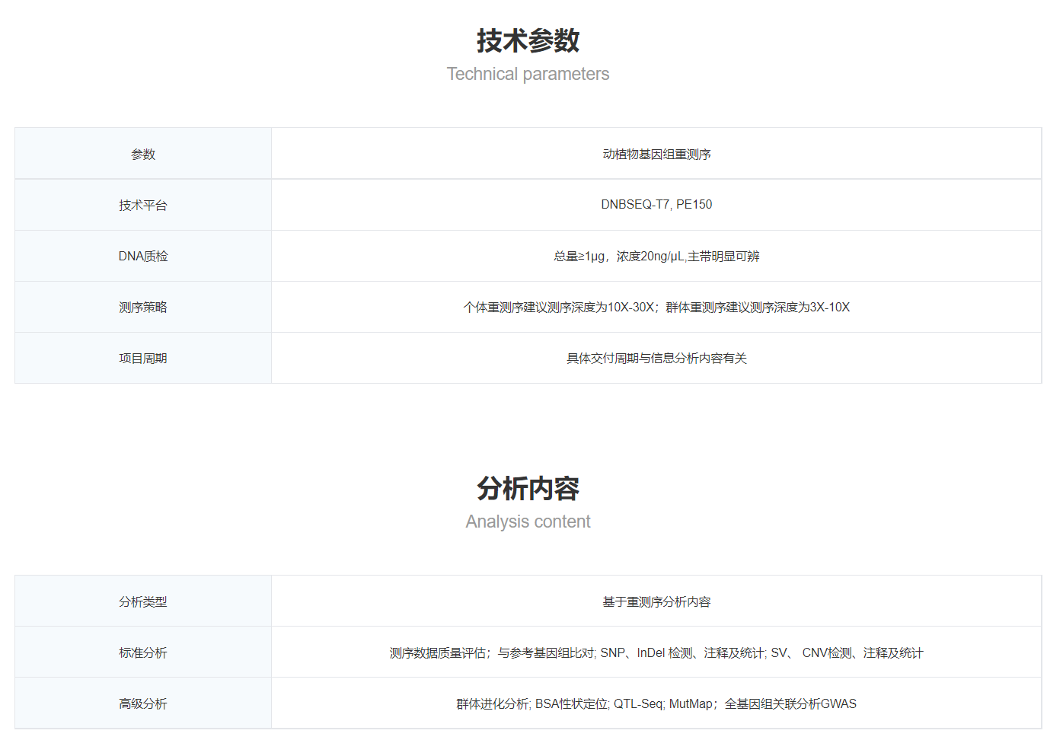
Task: Click the SNP、InDel 检测 standard analysis text
Action: tap(656, 653)
